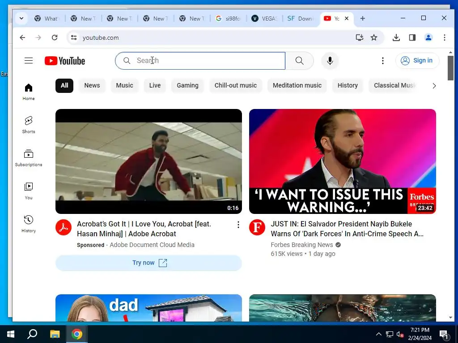Select the History category chip
Viewport: 458px width, 343px height.
coord(348,85)
